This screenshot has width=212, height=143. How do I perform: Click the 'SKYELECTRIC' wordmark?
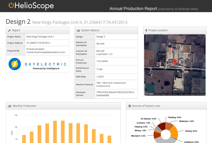click(x=46, y=64)
